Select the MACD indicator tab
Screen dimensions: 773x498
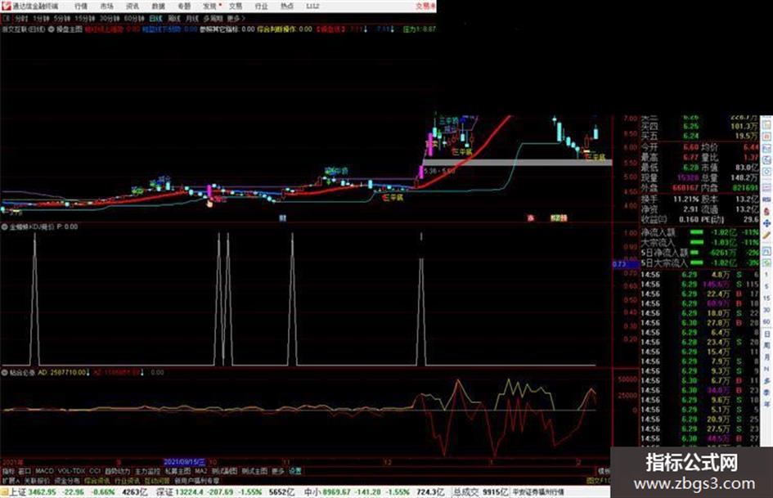[x=44, y=471]
